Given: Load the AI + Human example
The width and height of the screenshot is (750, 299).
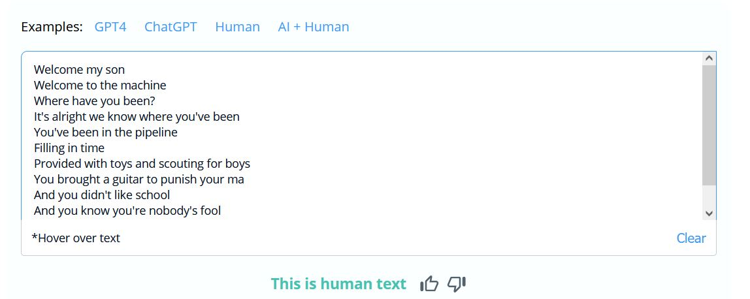Looking at the screenshot, I should 314,27.
